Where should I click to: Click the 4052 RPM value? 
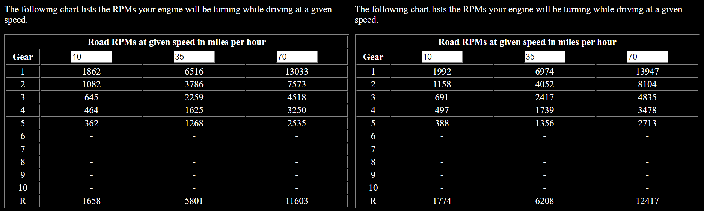click(x=544, y=84)
